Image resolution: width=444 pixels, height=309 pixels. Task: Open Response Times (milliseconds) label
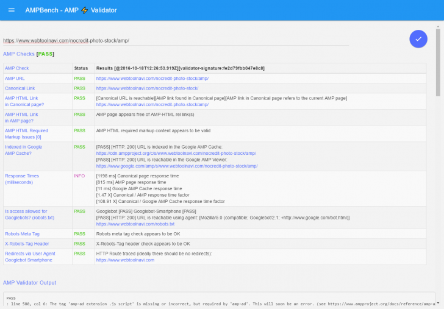(22, 179)
